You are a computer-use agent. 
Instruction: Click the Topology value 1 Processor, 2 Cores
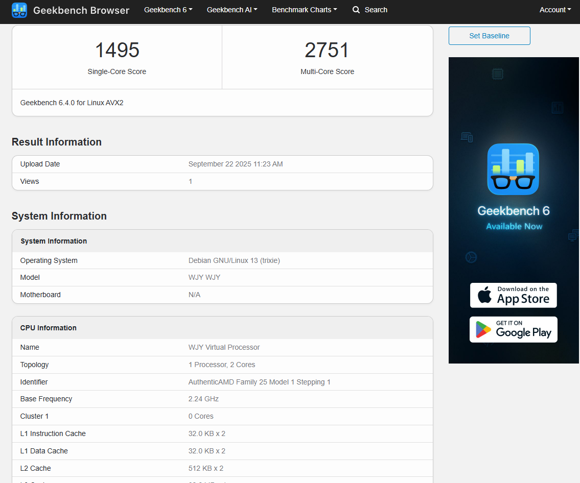click(x=222, y=365)
